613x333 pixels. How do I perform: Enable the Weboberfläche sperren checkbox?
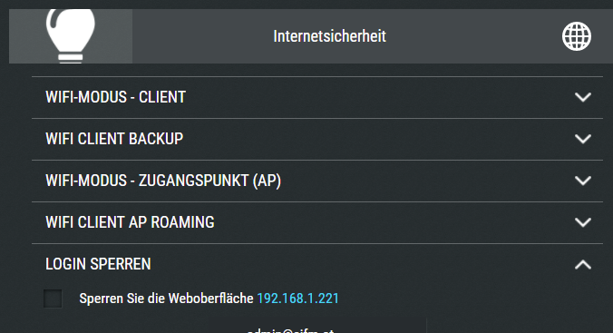[53, 299]
